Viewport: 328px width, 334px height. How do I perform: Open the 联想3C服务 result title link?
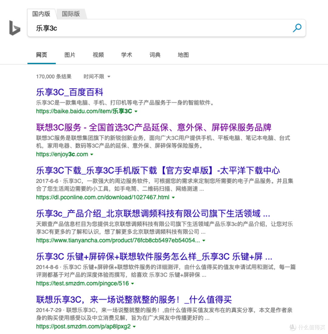154,127
